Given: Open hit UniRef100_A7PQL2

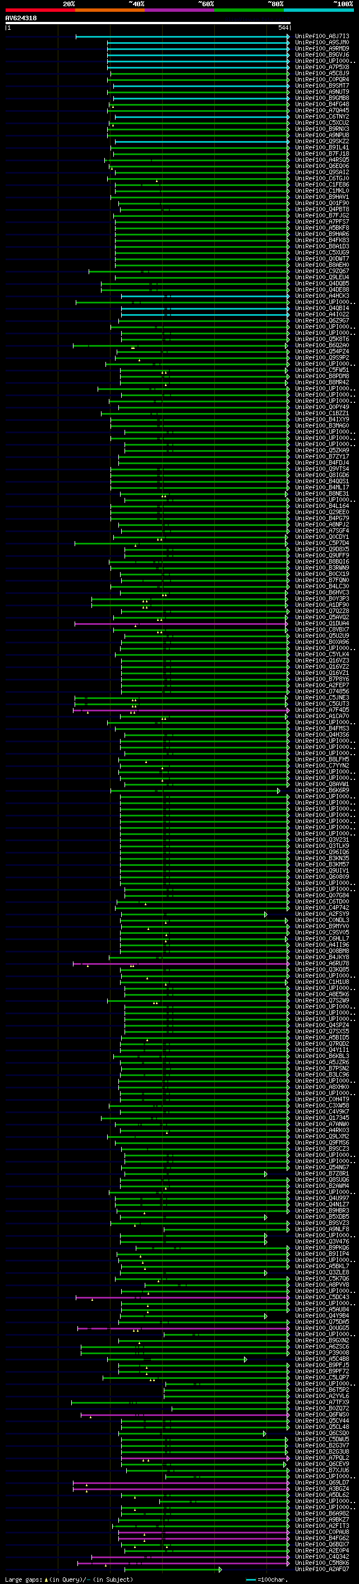Looking at the screenshot, I should (322, 1458).
